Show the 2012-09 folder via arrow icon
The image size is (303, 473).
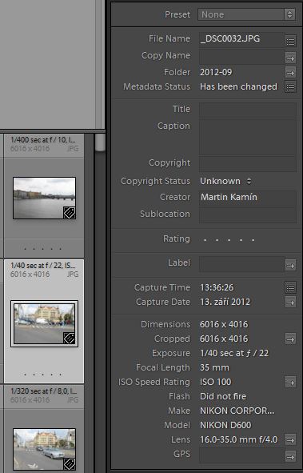tap(290, 72)
